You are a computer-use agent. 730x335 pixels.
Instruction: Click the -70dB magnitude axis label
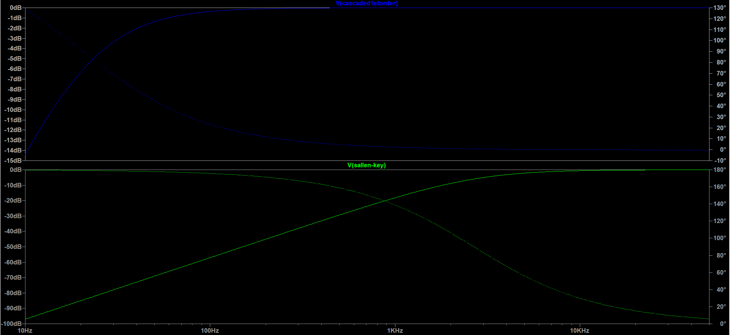point(13,277)
